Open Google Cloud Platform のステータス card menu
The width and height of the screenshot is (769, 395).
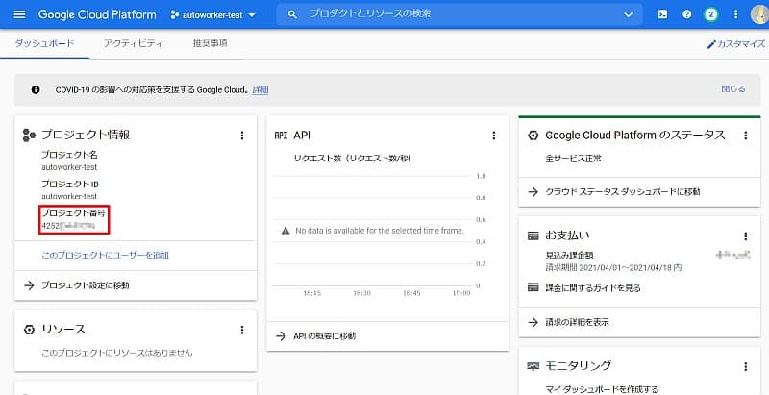click(746, 136)
